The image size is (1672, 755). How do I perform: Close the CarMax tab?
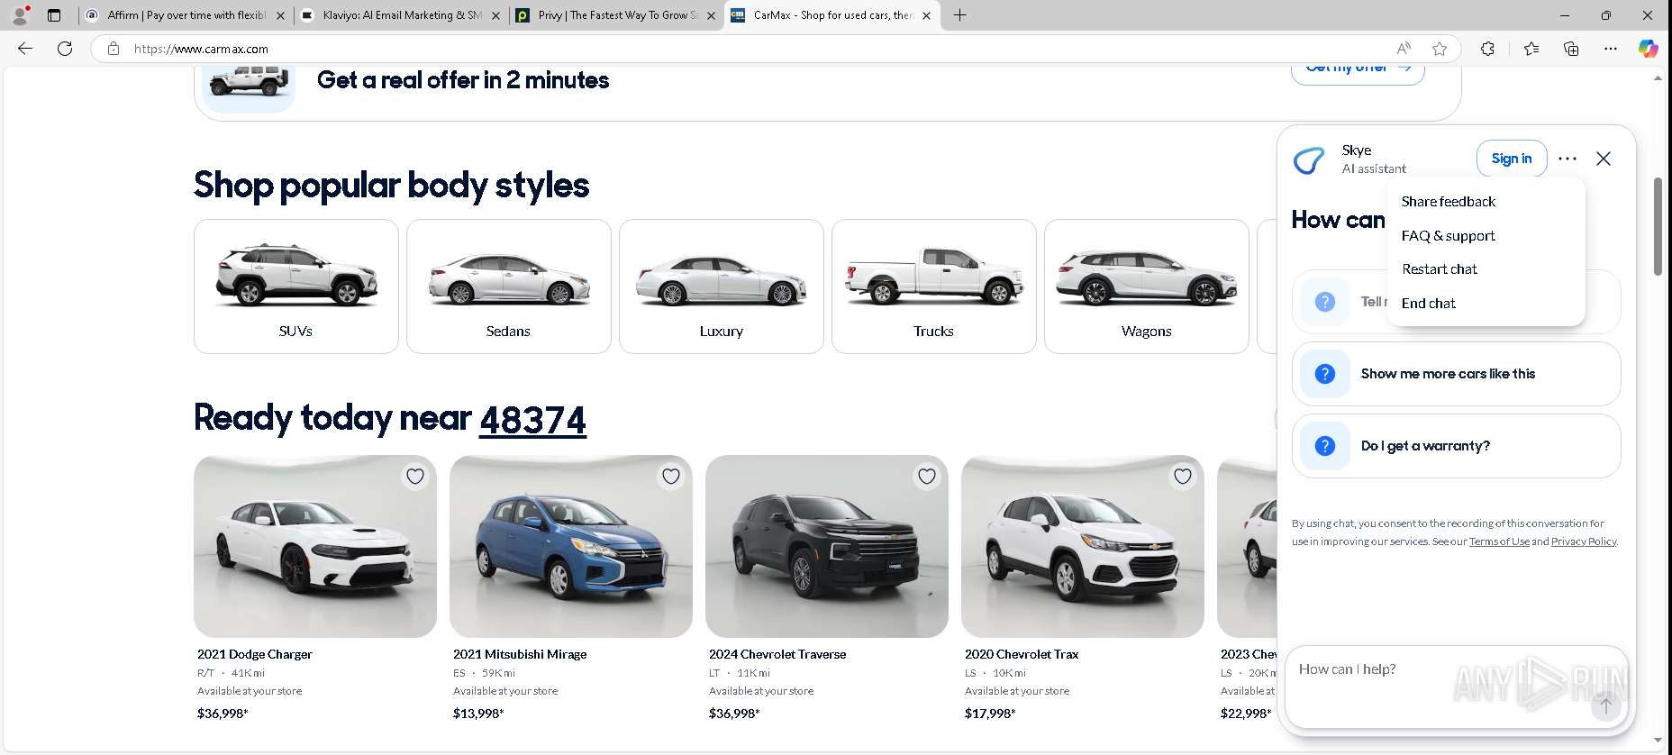(926, 15)
